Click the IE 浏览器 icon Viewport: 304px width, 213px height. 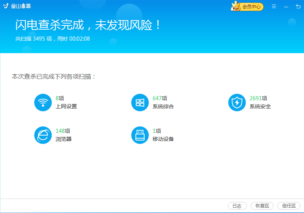[x=43, y=135]
